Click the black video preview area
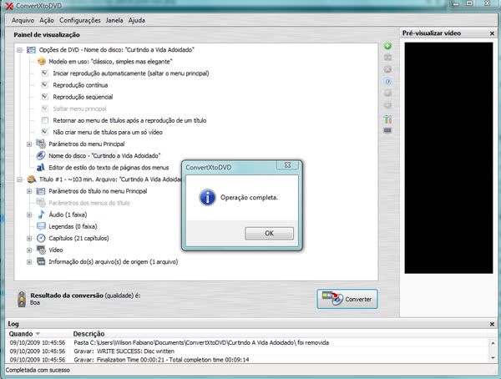501x379 pixels. pos(448,158)
